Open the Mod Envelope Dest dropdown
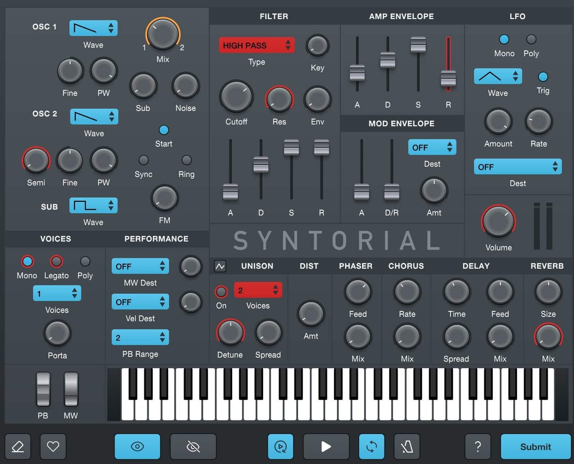This screenshot has height=464, width=574. [x=432, y=147]
